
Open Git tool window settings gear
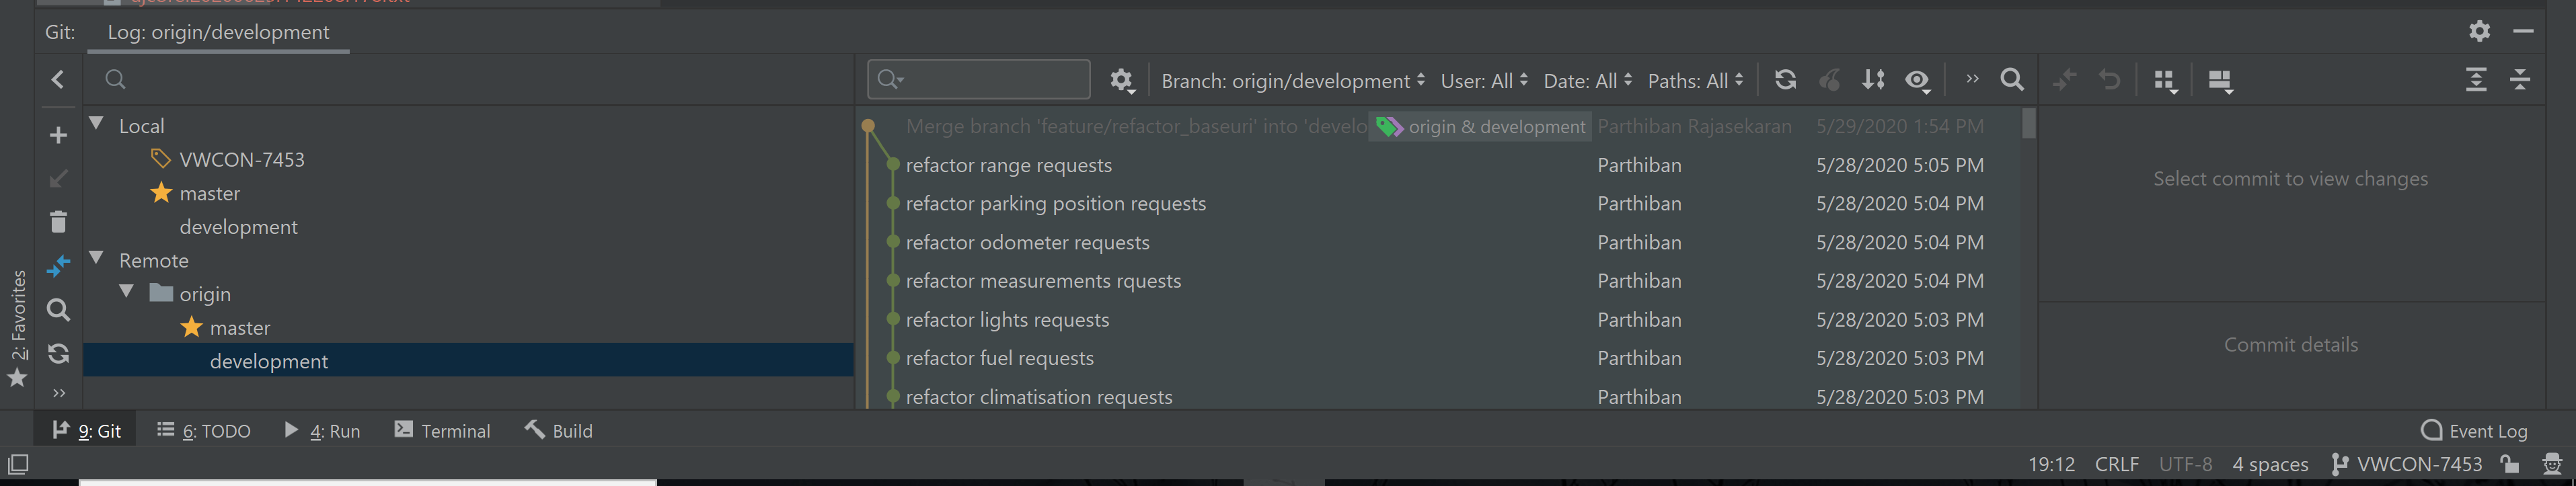coord(2479,31)
